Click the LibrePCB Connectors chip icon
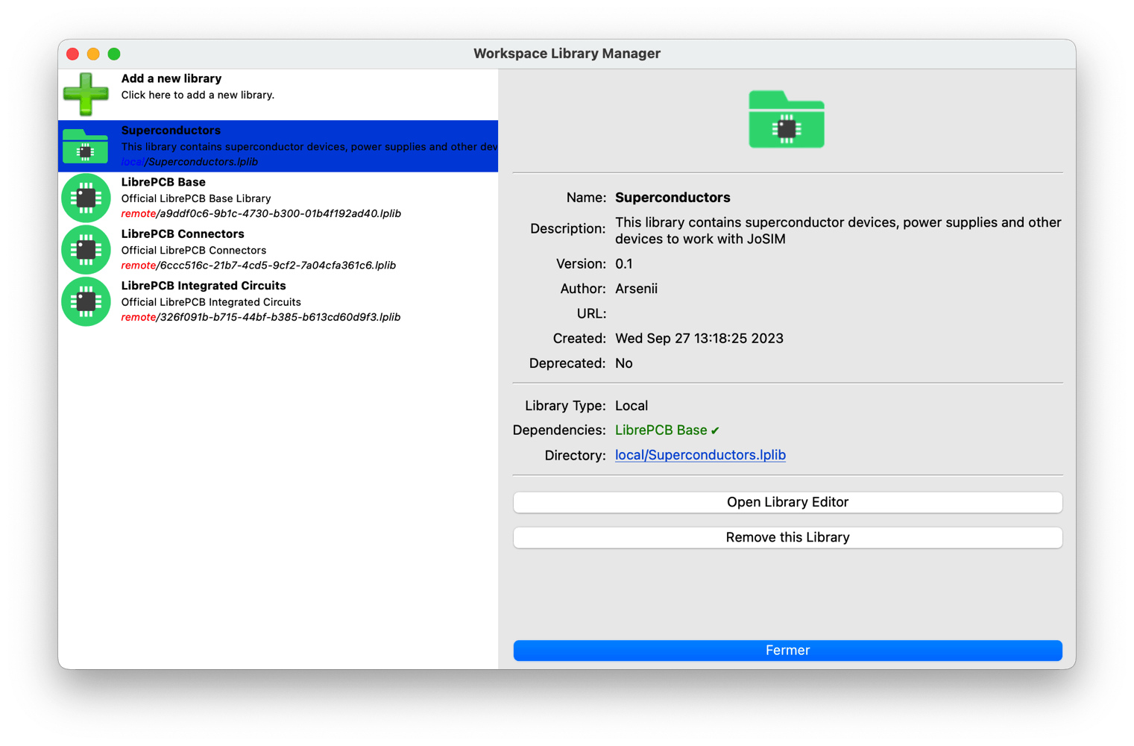Screen dimensions: 1134x746 (86, 250)
